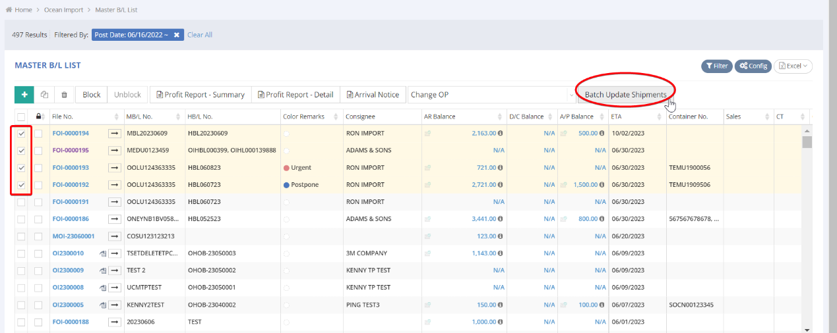The image size is (837, 333).
Task: Open the Change OP dropdown
Action: coord(491,95)
